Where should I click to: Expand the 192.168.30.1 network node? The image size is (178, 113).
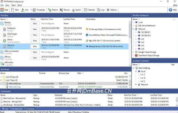click(x=136, y=32)
